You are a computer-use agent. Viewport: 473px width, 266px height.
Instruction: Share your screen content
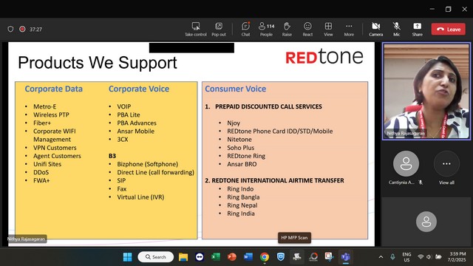(x=417, y=30)
